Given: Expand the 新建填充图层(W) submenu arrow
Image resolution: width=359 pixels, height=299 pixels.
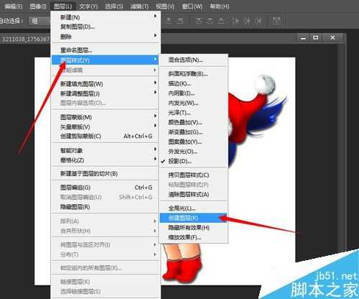Looking at the screenshot, I should click(x=155, y=83).
